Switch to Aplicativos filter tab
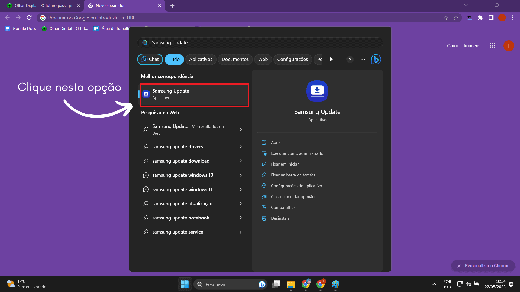 pos(201,59)
